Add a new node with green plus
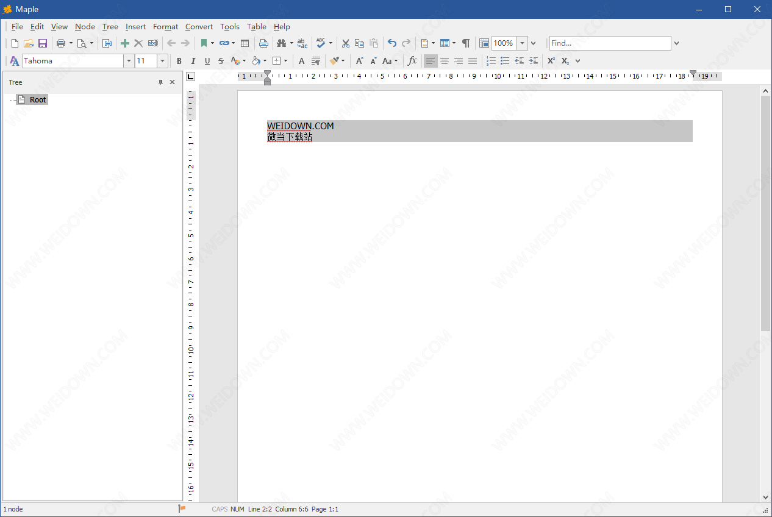 click(x=125, y=43)
